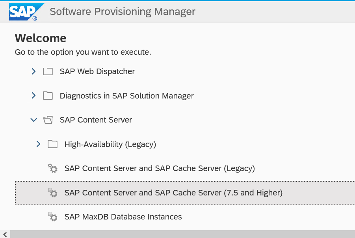Collapse the SAP Content Server node

click(33, 120)
